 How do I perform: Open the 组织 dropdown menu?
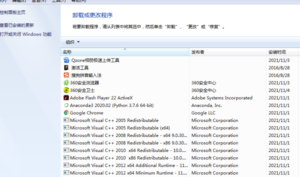coord(73,42)
